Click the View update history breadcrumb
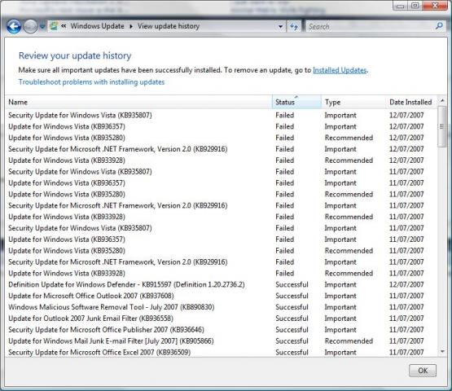The height and width of the screenshot is (391, 452). click(169, 26)
